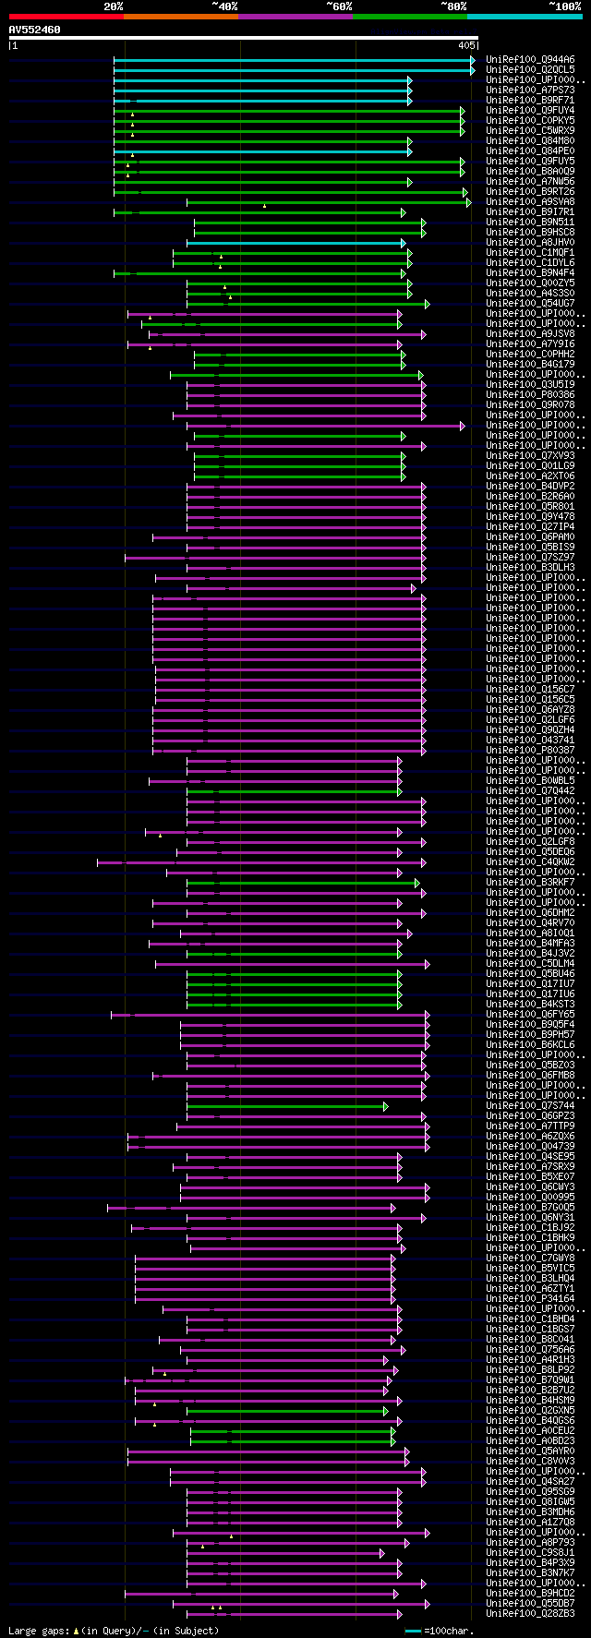Click the UniRef100_C5WRX9 label
Screen dimensions: 591x1638
(x=530, y=131)
